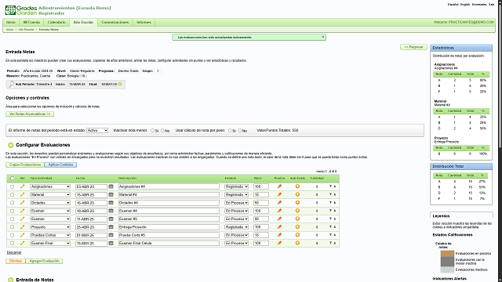Add a sub-evaluation to Prueba Corta #5

297,235
